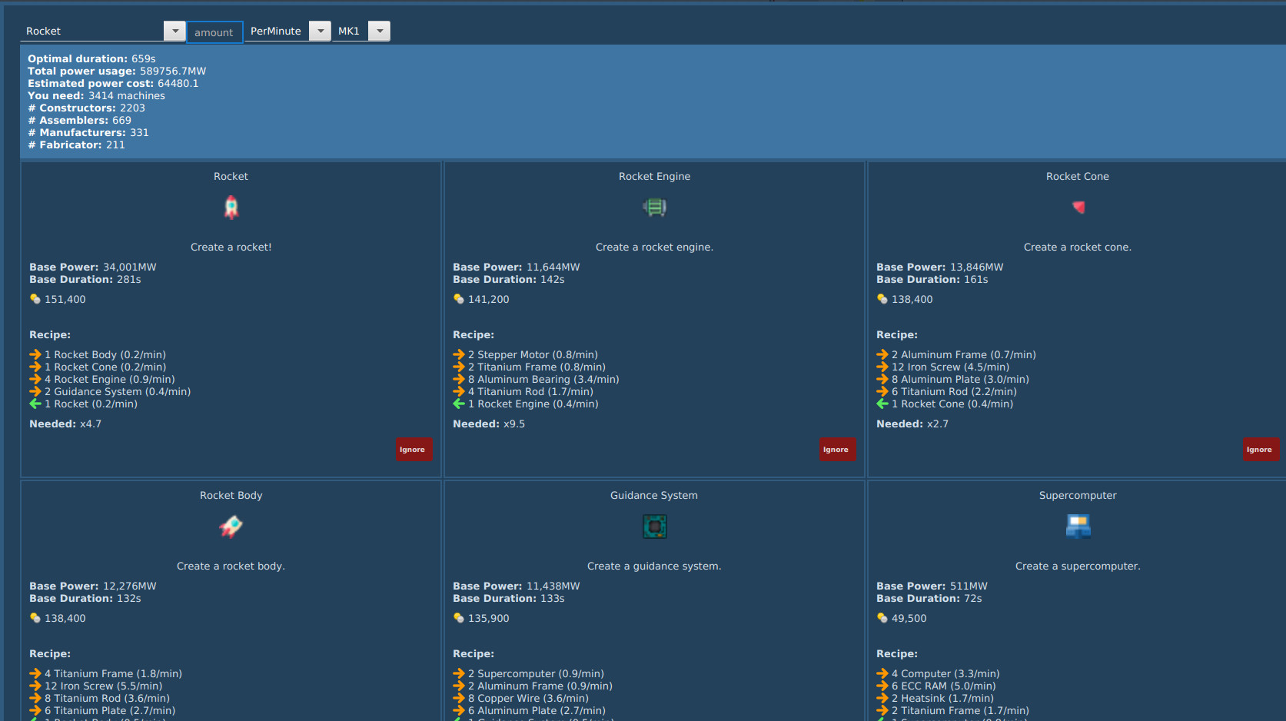Click the Rocket icon in the Rocket card
Screen dimensions: 1286x721
[x=231, y=207]
